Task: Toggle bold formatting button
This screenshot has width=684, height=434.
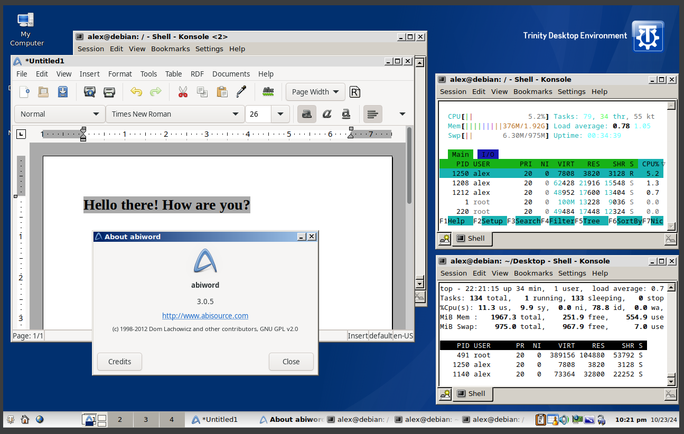Action: (307, 114)
